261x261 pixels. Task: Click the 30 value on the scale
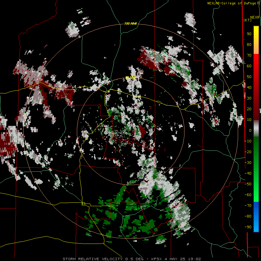pyautogui.click(x=249, y=98)
